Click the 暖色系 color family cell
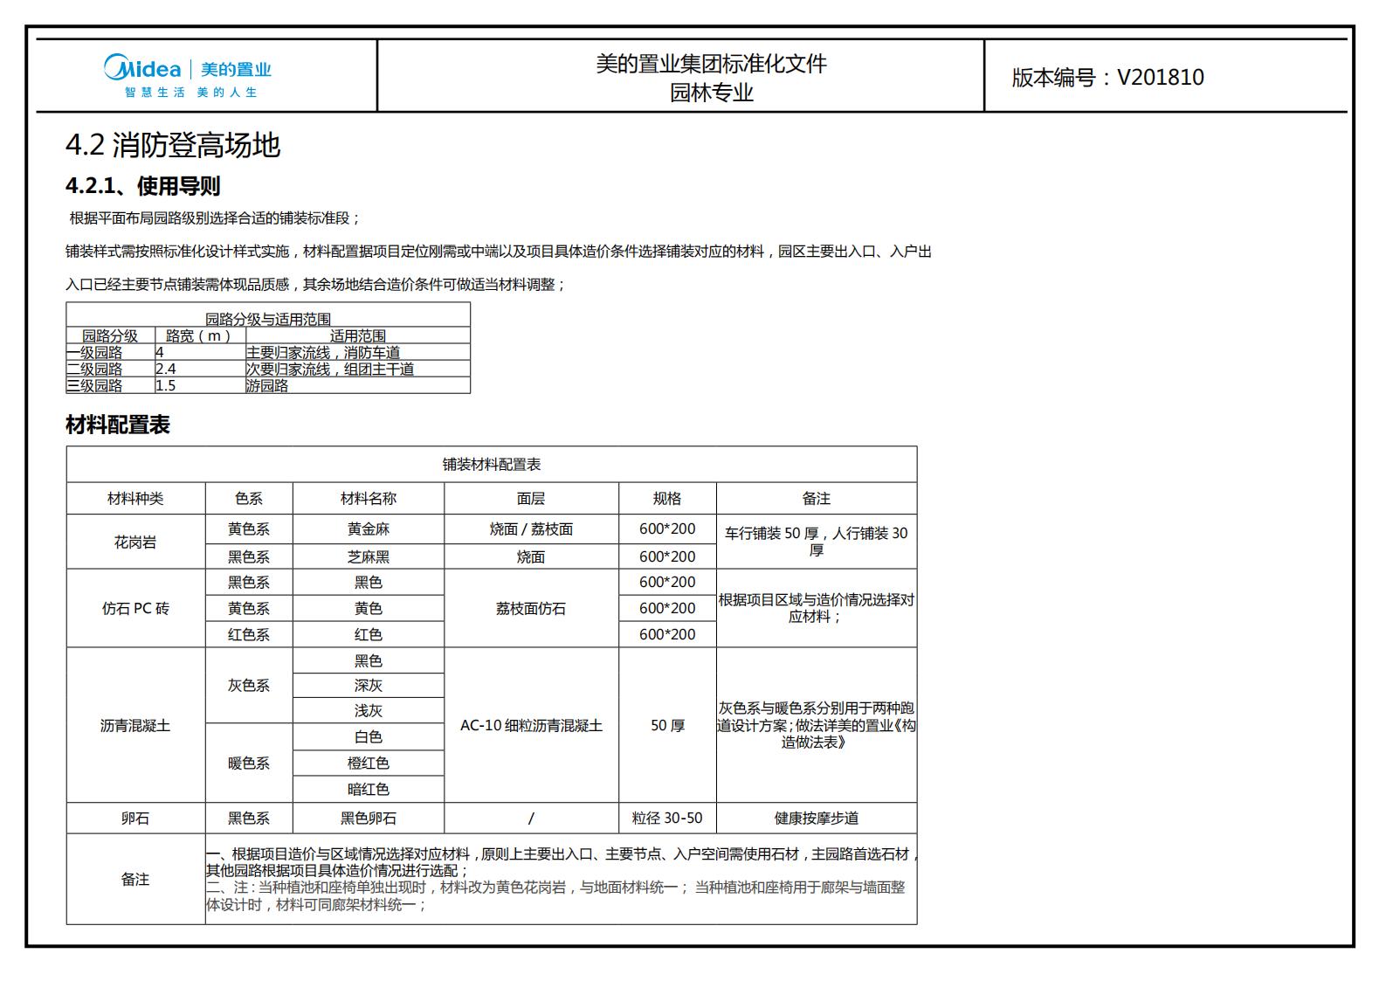 tap(249, 763)
